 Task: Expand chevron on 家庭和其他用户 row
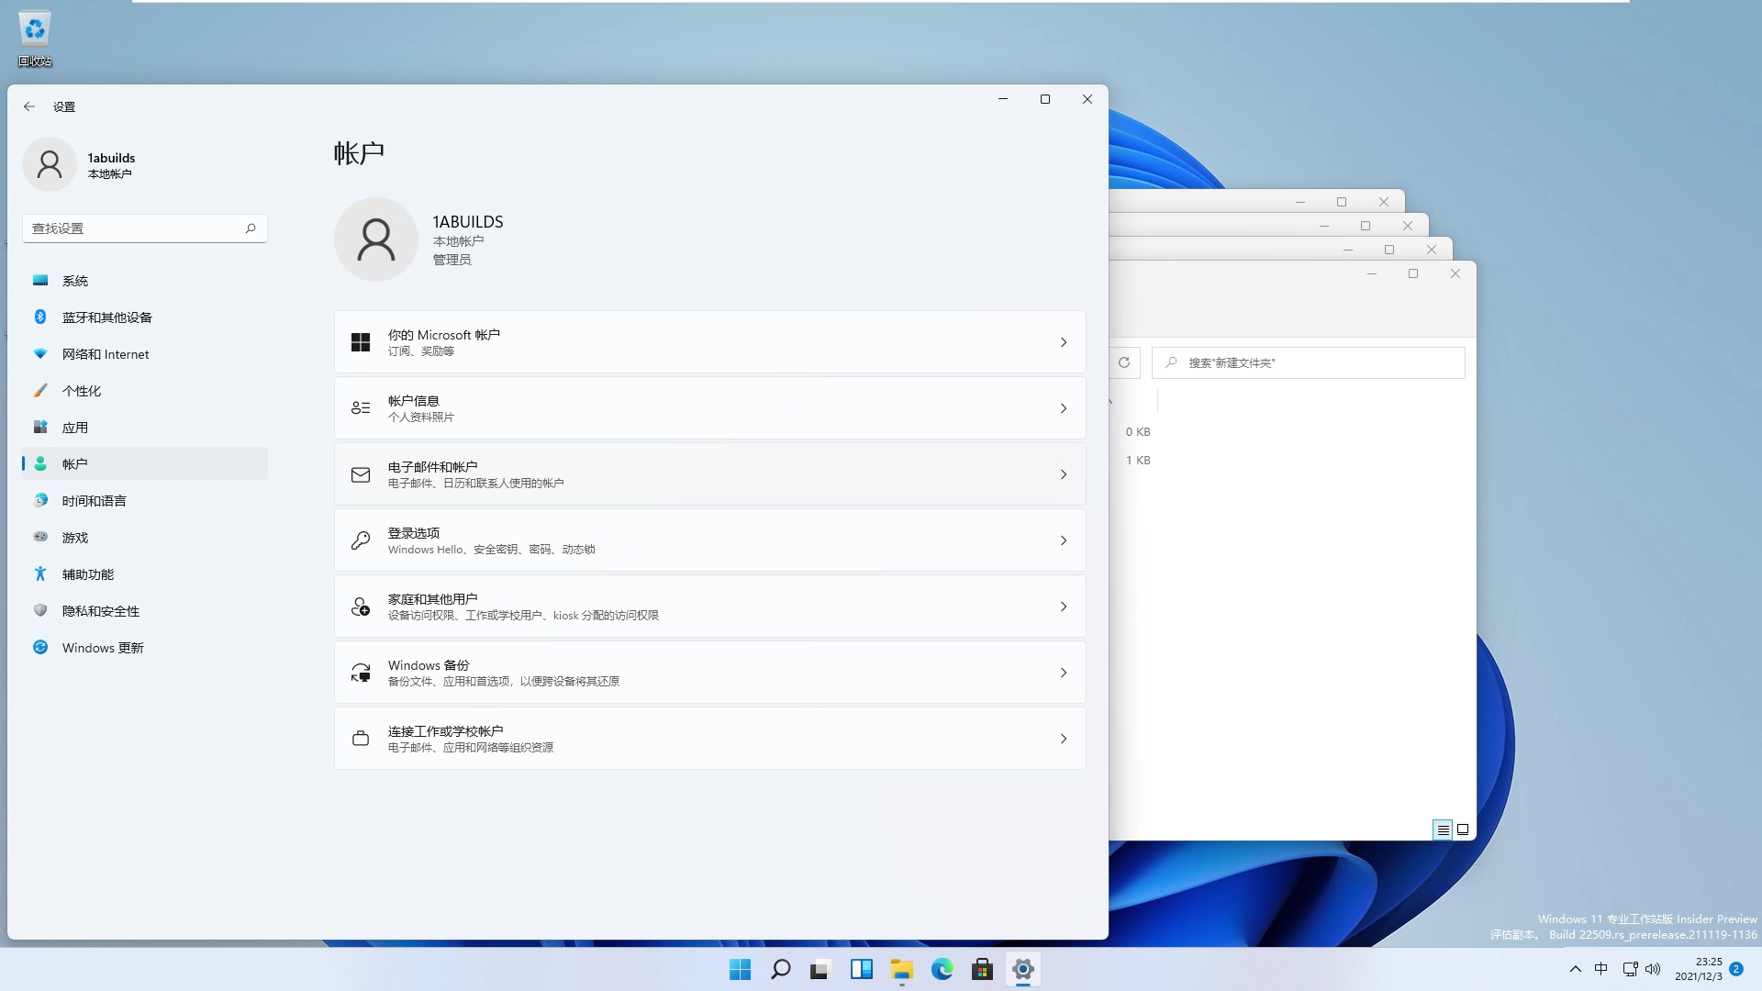(1064, 607)
